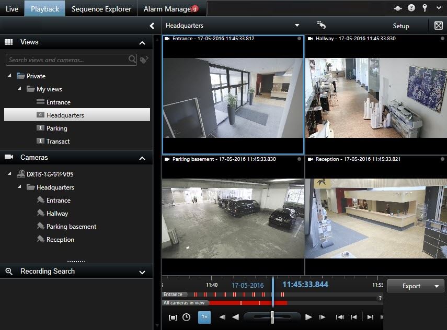
Task: Click the key-shaped log out icon
Action: point(425,8)
